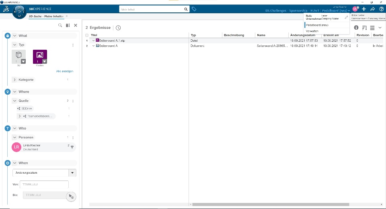Click the Mein Inhalt search field
The image size is (386, 209).
(x=152, y=9)
